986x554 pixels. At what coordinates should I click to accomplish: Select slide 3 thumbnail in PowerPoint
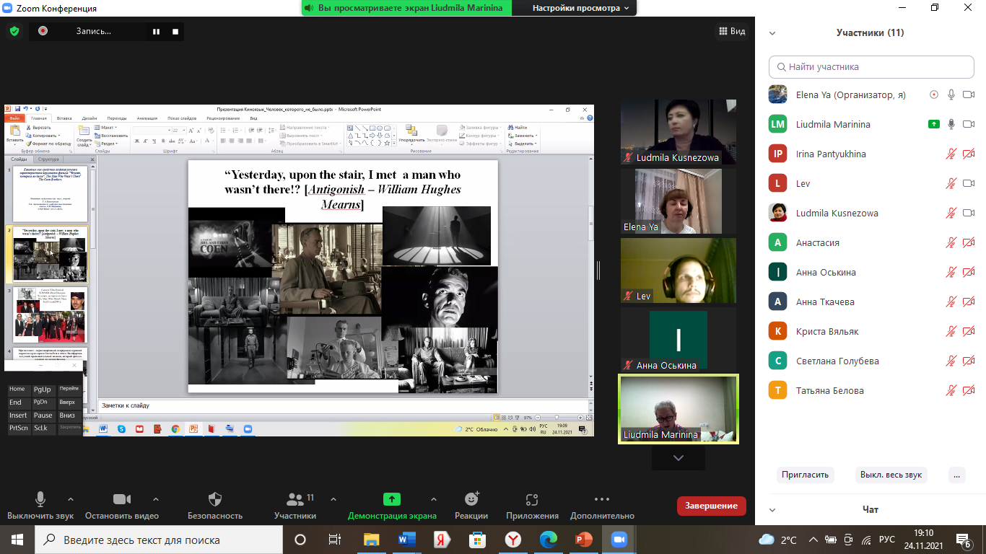(50, 315)
